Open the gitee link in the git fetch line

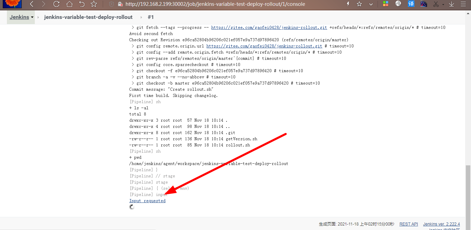coord(269,28)
